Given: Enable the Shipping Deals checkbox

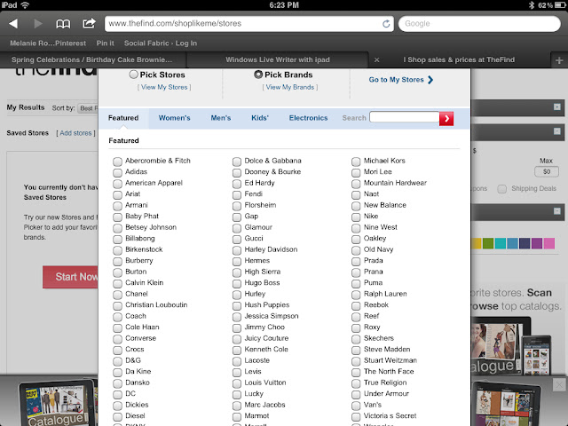Looking at the screenshot, I should [502, 188].
